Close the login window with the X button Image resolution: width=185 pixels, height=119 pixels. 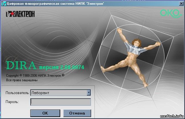point(181,3)
